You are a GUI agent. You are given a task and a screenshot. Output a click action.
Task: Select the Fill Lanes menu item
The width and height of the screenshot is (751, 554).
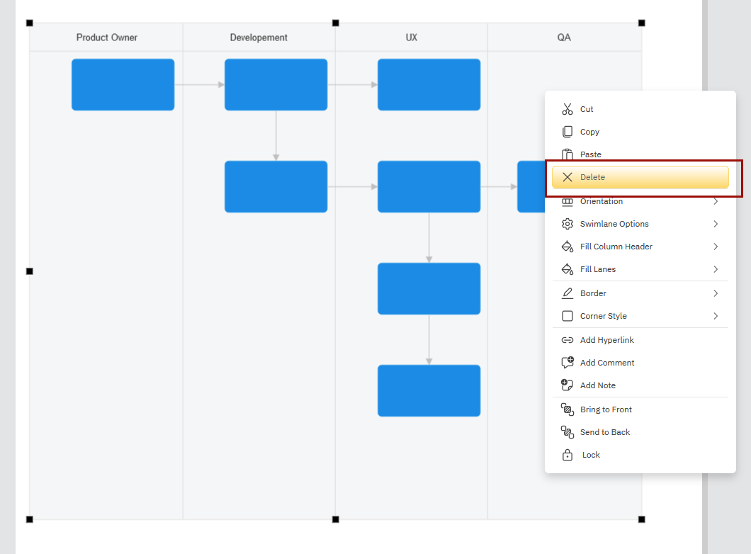597,269
